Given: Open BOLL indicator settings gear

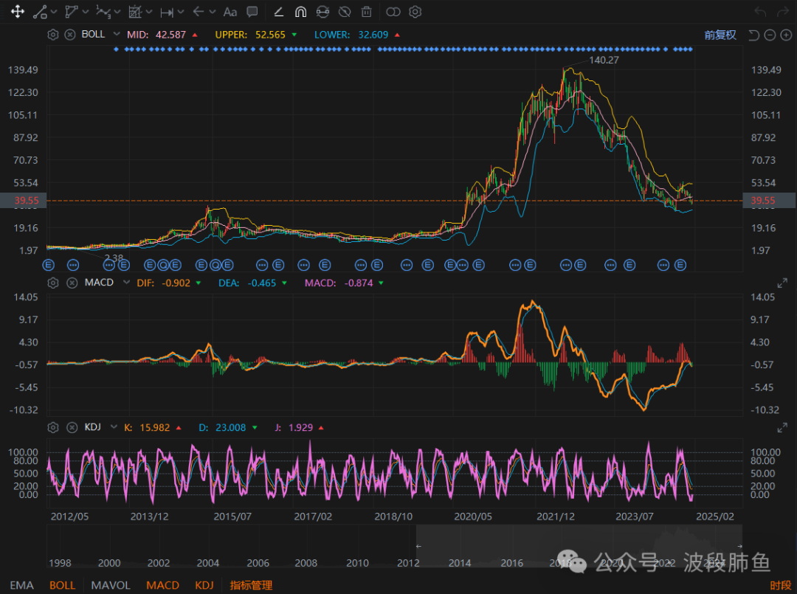Looking at the screenshot, I should 53,35.
